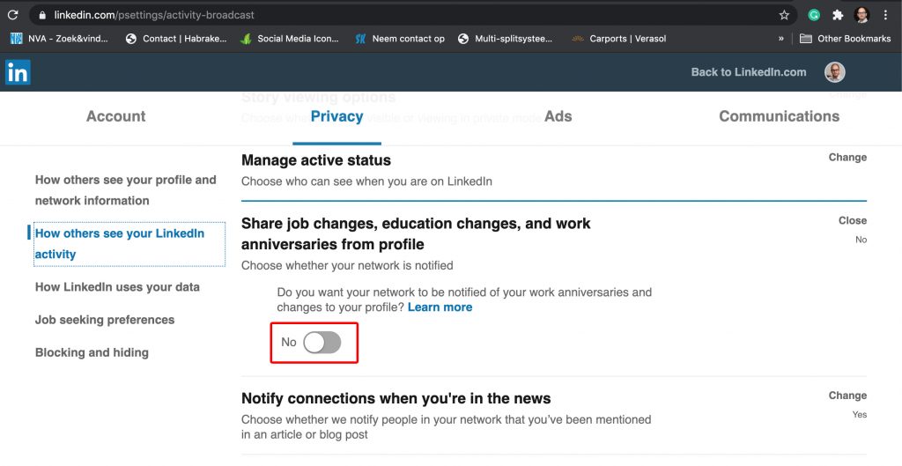Image resolution: width=902 pixels, height=466 pixels.
Task: Toggle the work anniversaries notification switch
Action: [x=322, y=343]
